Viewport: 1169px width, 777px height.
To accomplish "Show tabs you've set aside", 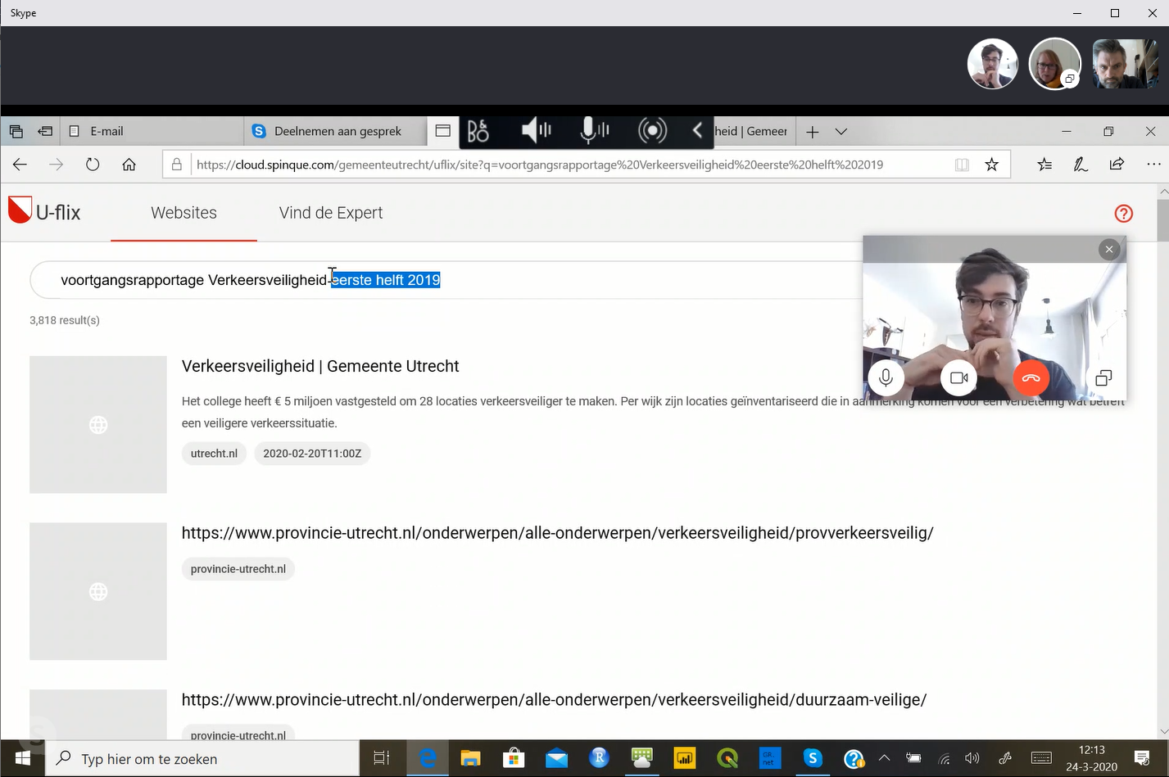I will coord(16,131).
